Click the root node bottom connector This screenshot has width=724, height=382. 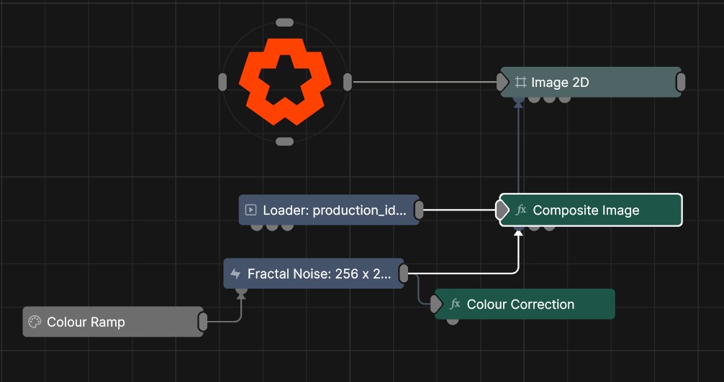tap(285, 141)
